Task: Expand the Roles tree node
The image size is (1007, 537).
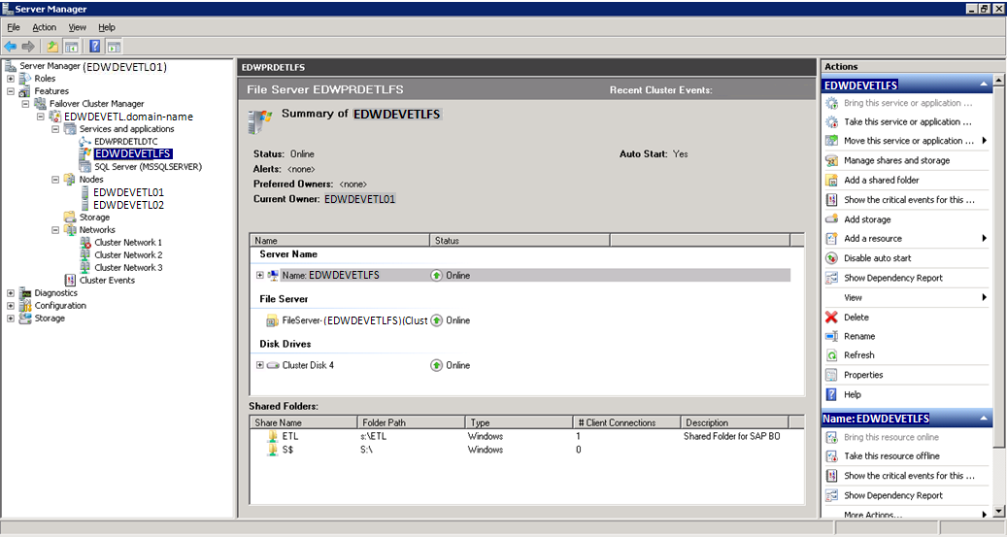Action: [11, 79]
